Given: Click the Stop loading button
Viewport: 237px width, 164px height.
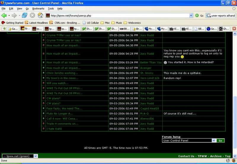Looking at the screenshot, I should (32, 15).
